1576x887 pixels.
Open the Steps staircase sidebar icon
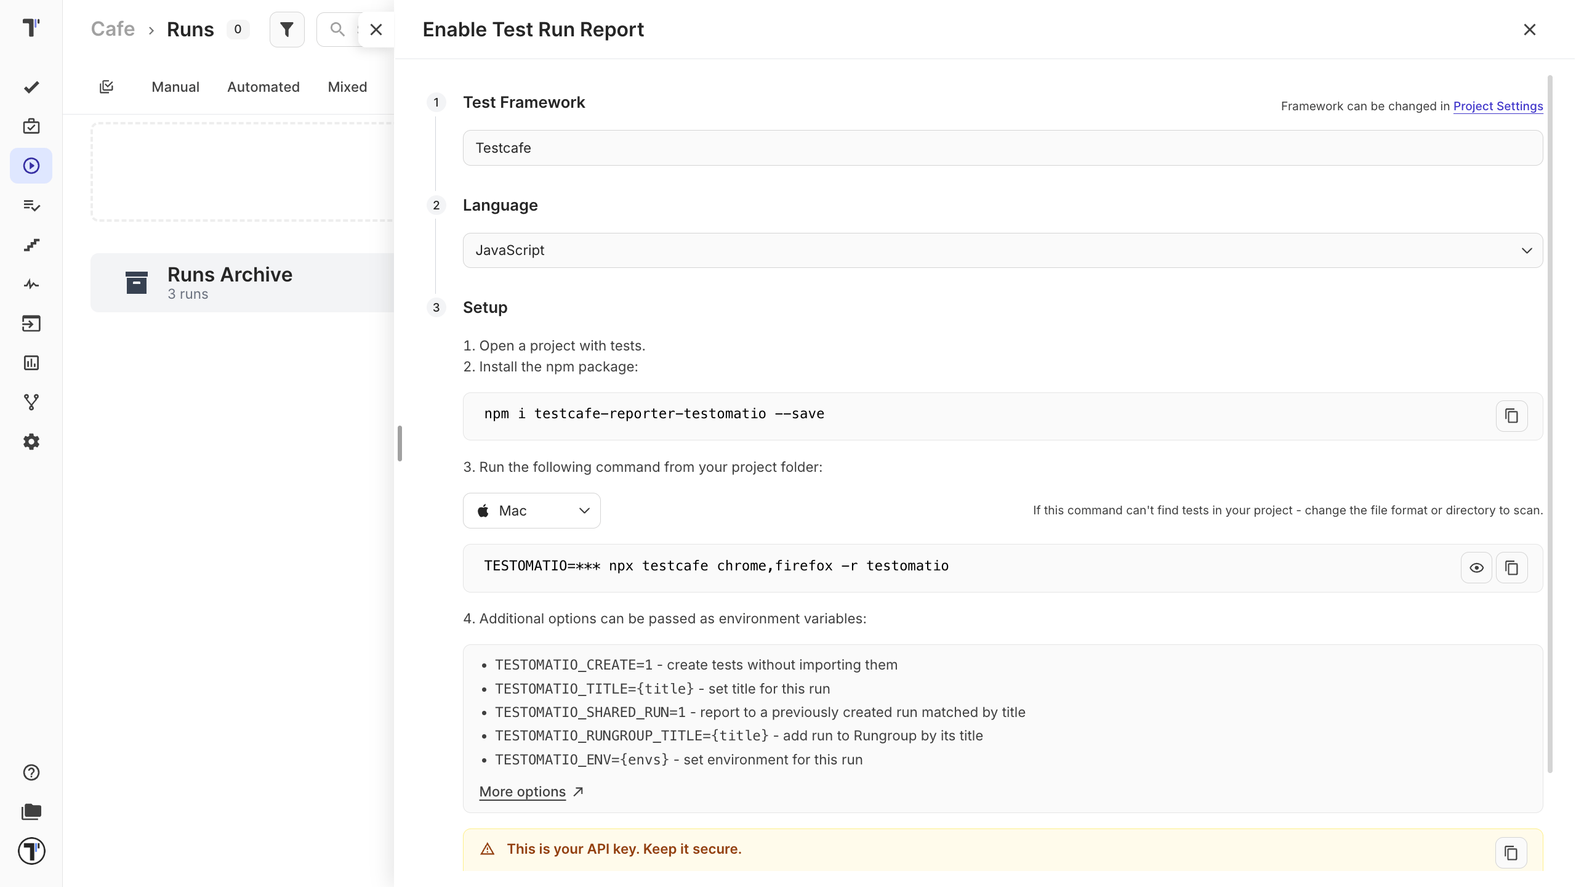31,245
